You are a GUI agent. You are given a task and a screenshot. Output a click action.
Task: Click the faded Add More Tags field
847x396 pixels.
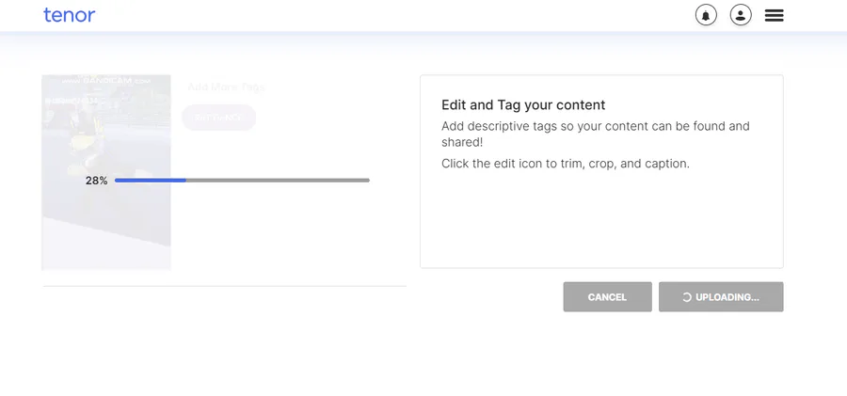pyautogui.click(x=226, y=87)
